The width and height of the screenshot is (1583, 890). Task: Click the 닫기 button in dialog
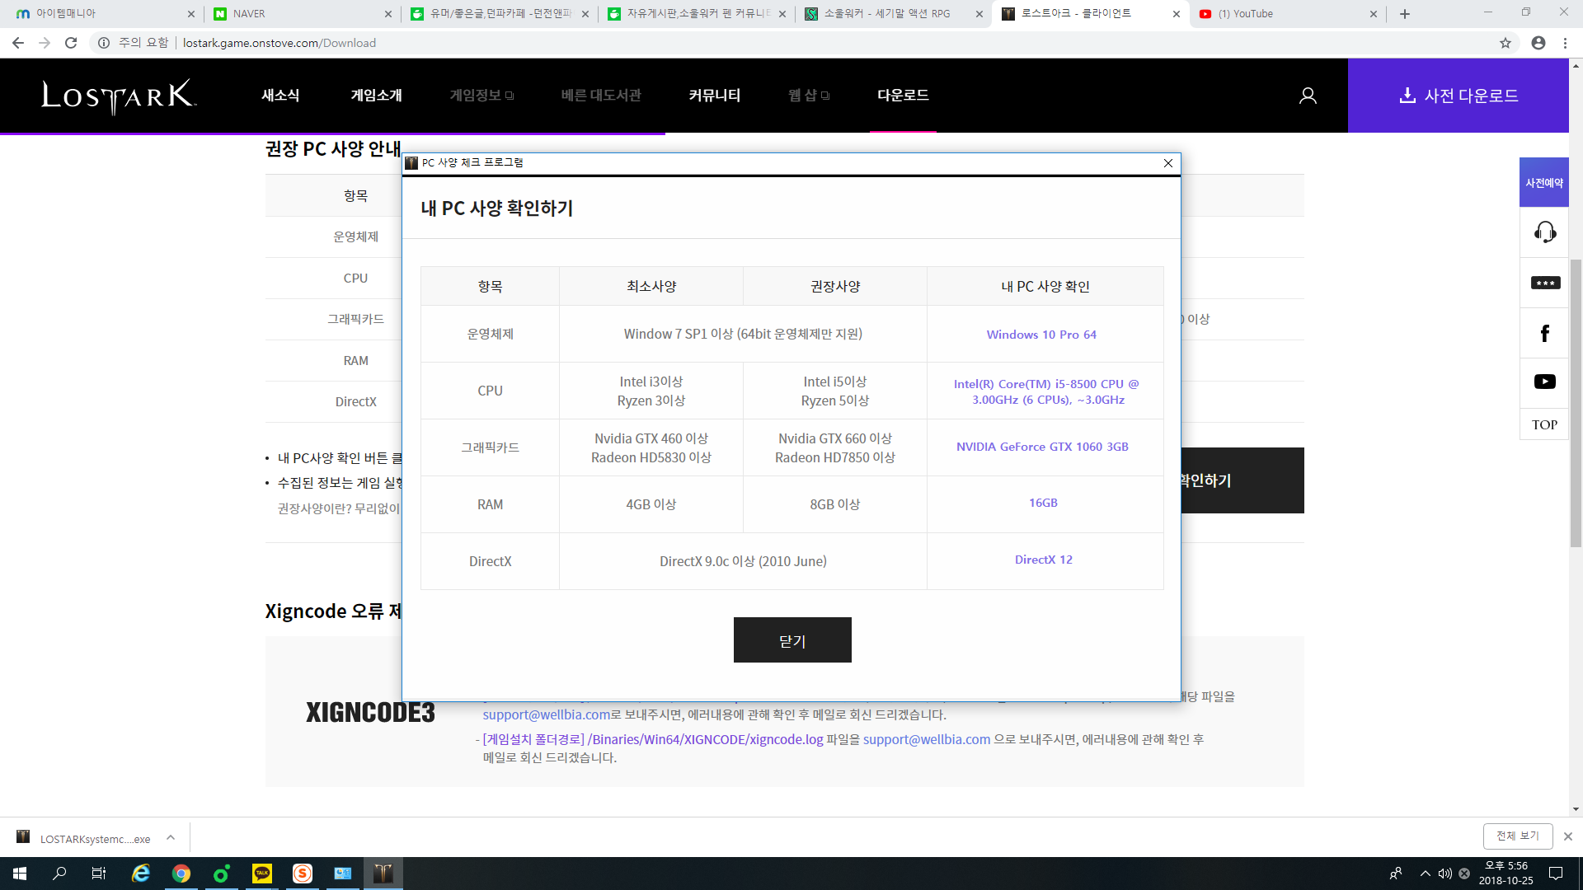[x=791, y=640]
